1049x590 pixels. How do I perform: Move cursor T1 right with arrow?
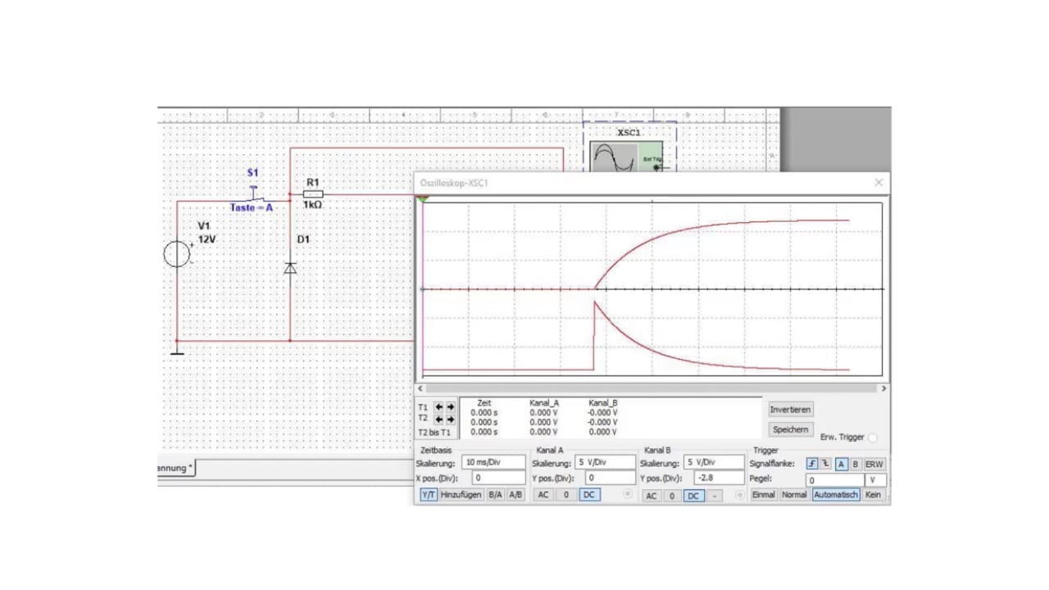(450, 406)
